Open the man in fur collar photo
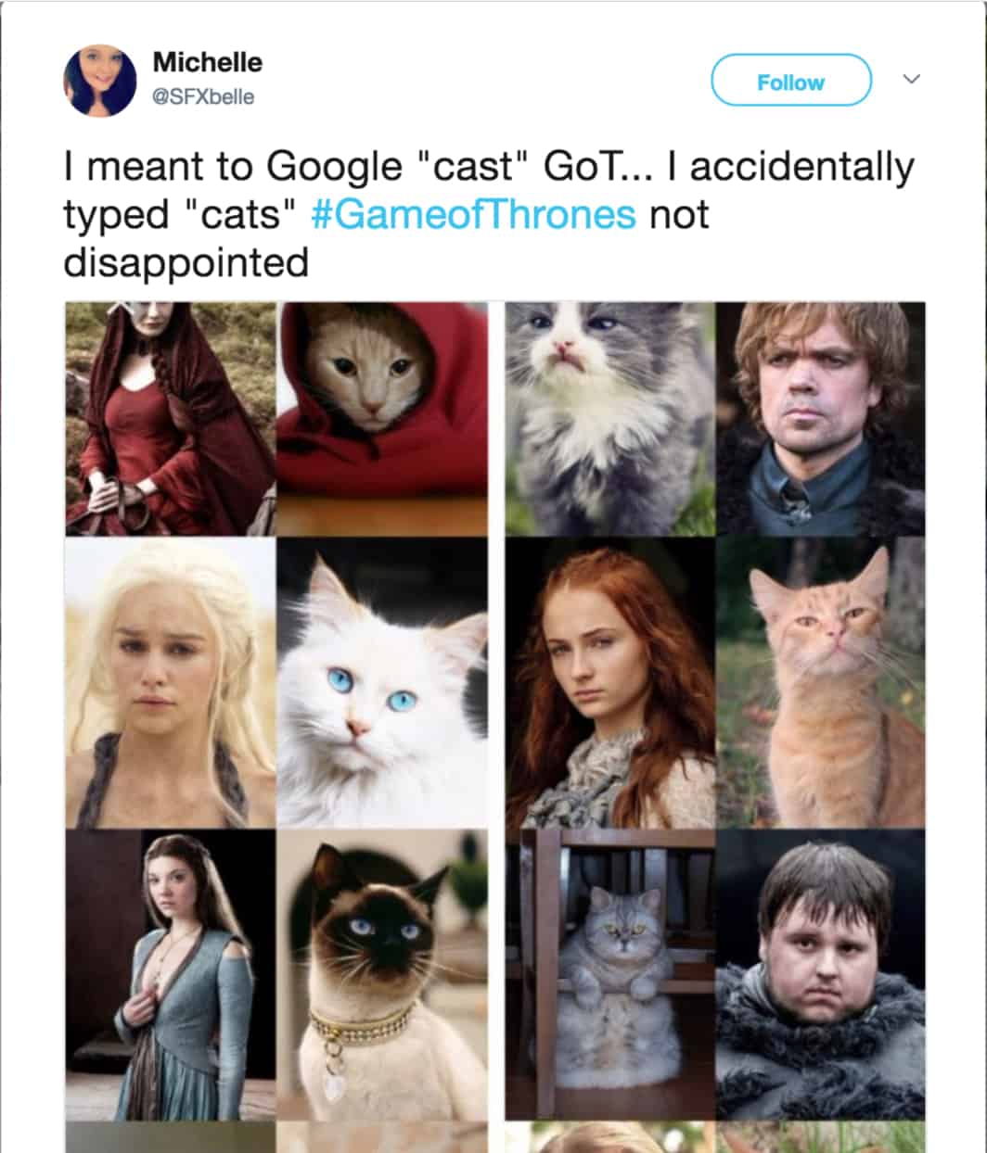The height and width of the screenshot is (1153, 987). 820,974
